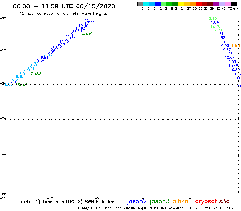The image size is (241, 211).
Task: Click the wave height value 10.49
Action: pos(83,26)
